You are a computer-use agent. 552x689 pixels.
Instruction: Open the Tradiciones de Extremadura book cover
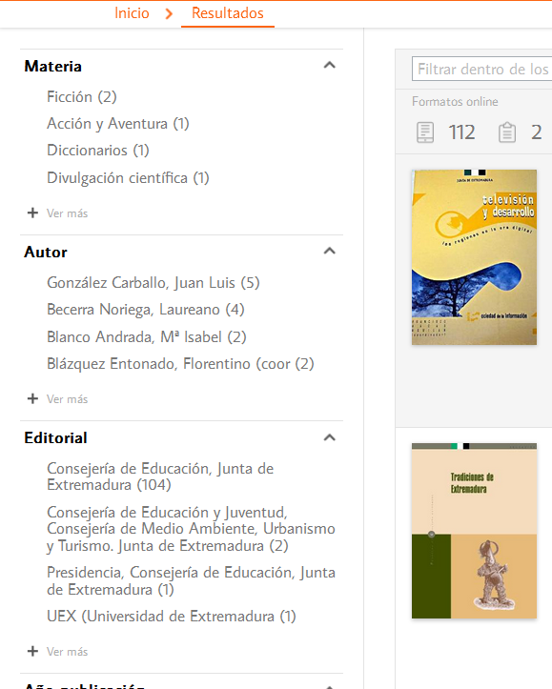pyautogui.click(x=474, y=531)
